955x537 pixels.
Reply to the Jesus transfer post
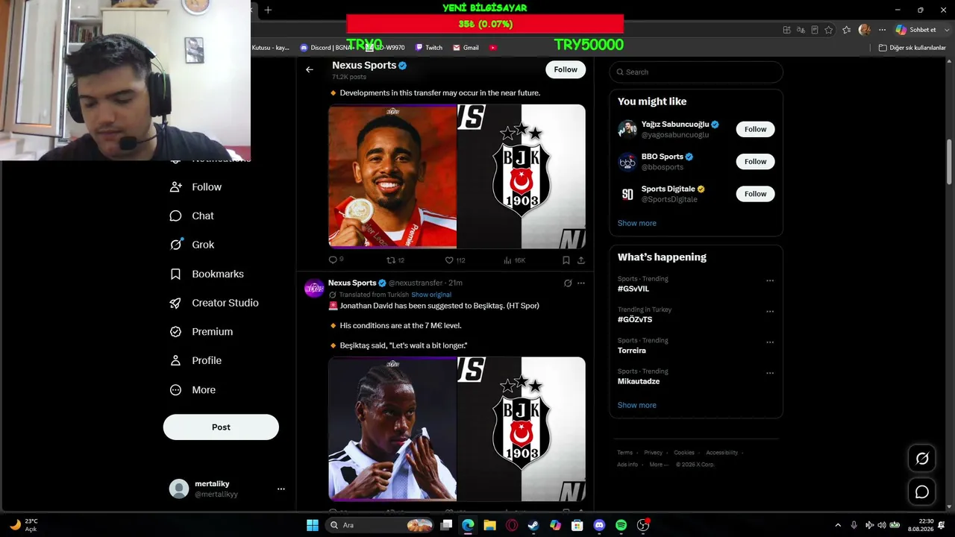[x=333, y=260]
